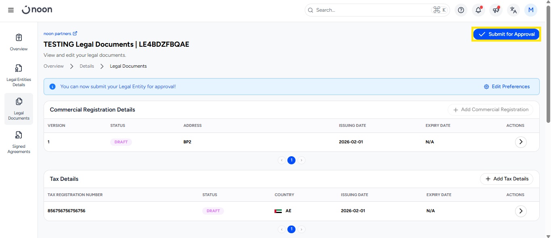
Task: Open the Overview sidebar item
Action: (x=19, y=42)
